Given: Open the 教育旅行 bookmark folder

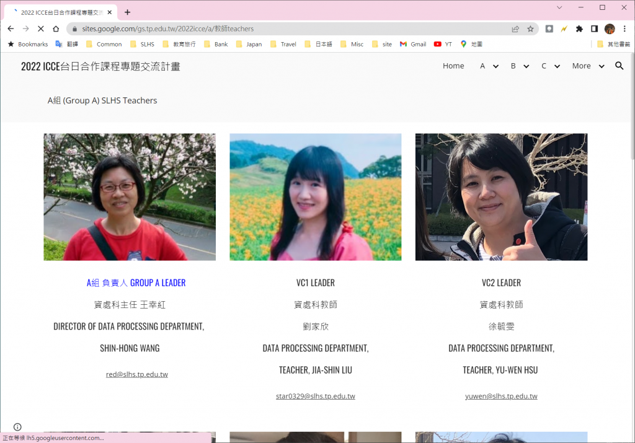Looking at the screenshot, I should tap(179, 44).
